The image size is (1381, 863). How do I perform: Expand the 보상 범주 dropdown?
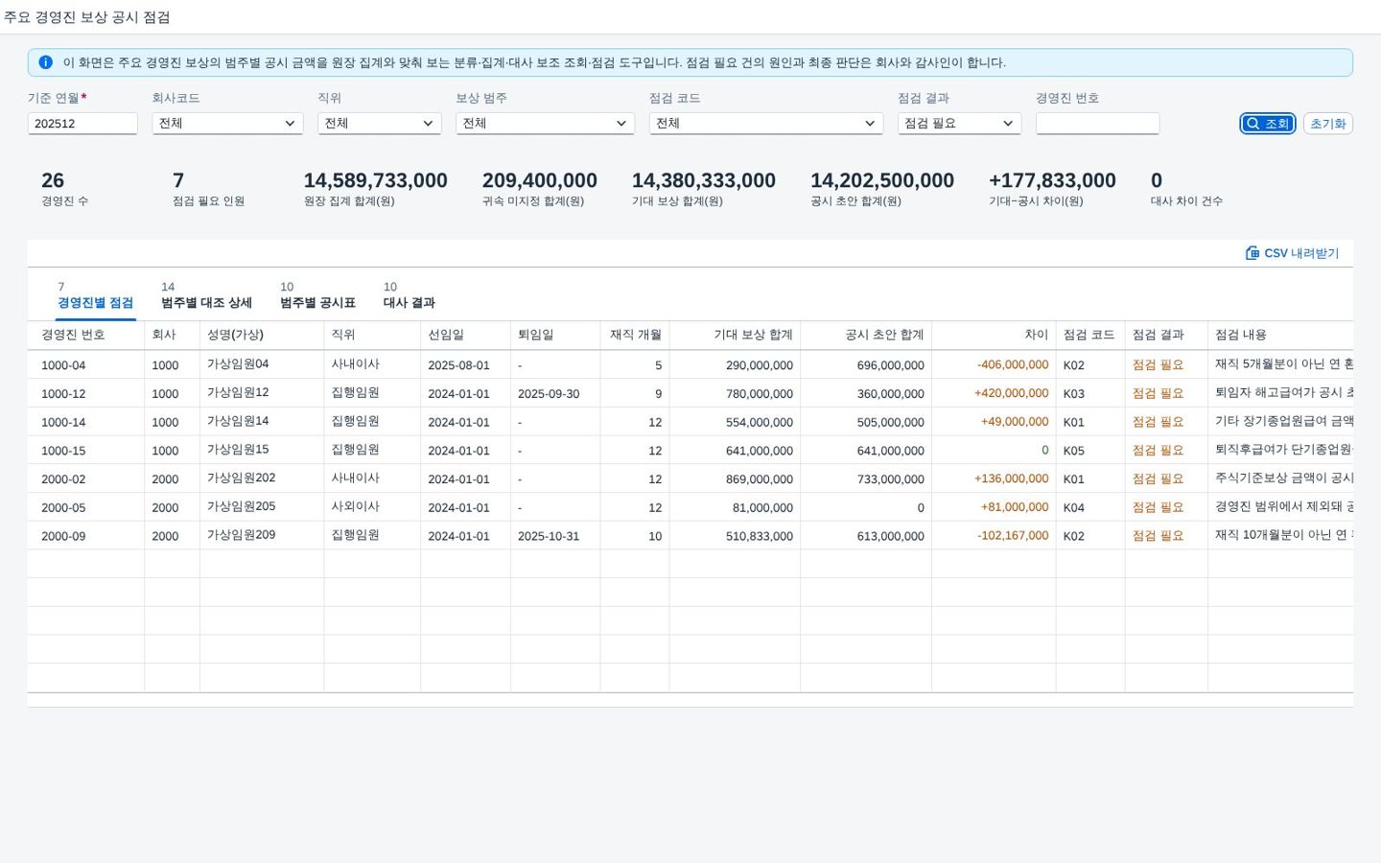pos(545,124)
